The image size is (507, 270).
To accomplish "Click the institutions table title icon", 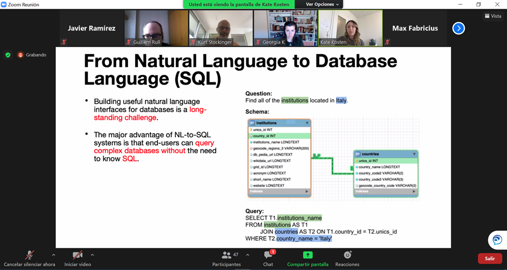I will (x=252, y=123).
